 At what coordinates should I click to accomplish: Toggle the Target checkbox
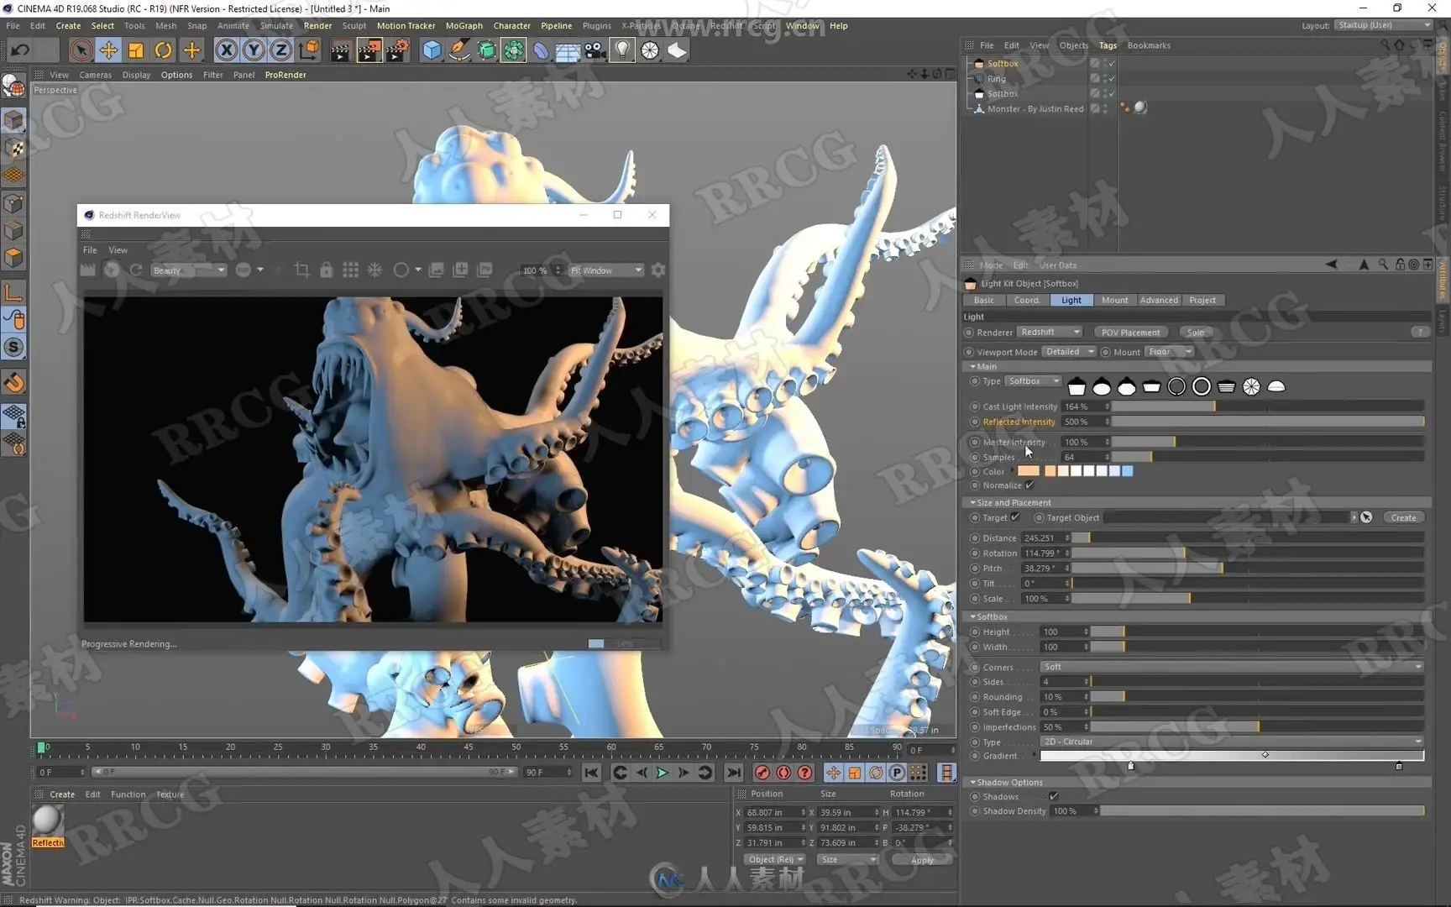pyautogui.click(x=1015, y=517)
